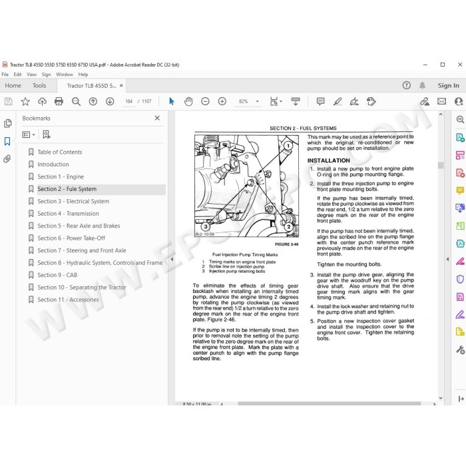Toggle the Bookmarks panel icon
Screen dimensions: 466x466
pyautogui.click(x=7, y=141)
